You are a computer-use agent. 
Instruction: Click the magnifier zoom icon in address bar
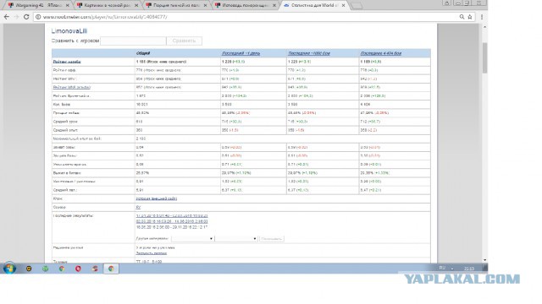(462, 17)
